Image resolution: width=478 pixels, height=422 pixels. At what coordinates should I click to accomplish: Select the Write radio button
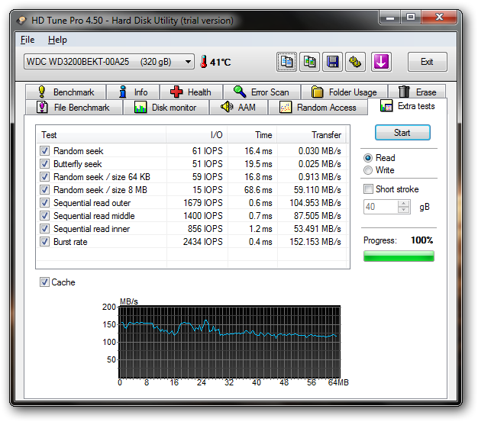click(x=368, y=170)
